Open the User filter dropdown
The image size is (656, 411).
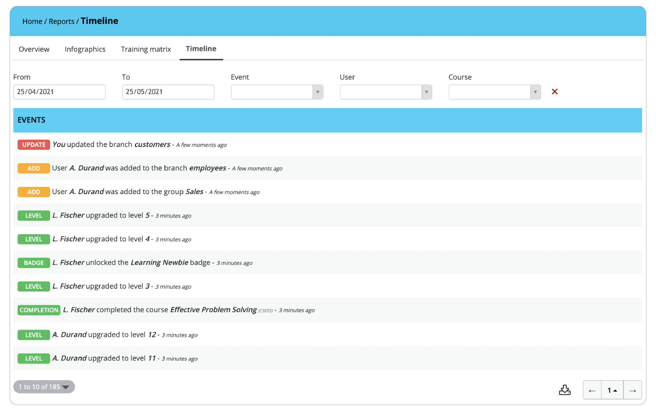point(385,92)
